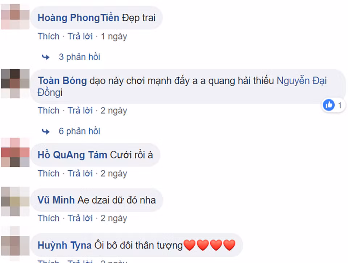This screenshot has height=263, width=348.
Task: Click the '1 ngày' timestamp under Hoàng PhongTiền's comment
Action: [x=113, y=36]
